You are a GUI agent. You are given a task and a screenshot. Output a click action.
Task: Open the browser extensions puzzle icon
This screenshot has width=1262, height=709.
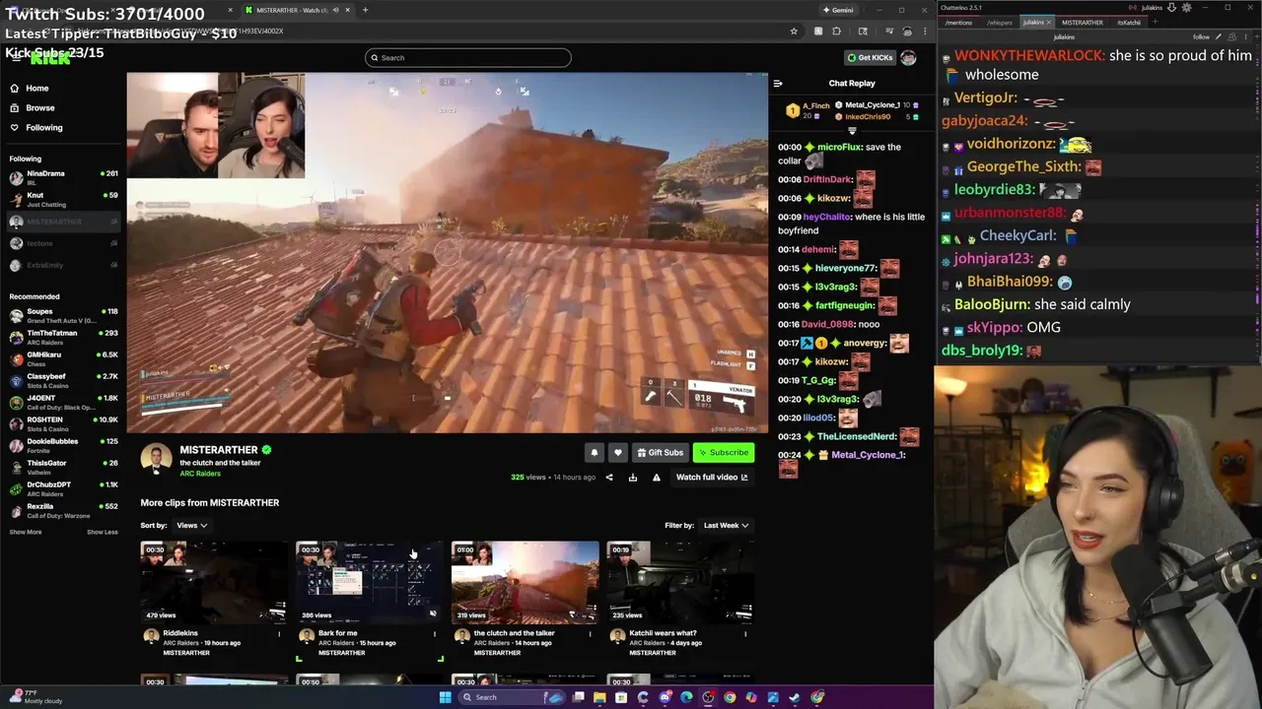tap(836, 32)
